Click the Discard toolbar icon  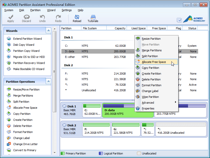tap(27, 17)
